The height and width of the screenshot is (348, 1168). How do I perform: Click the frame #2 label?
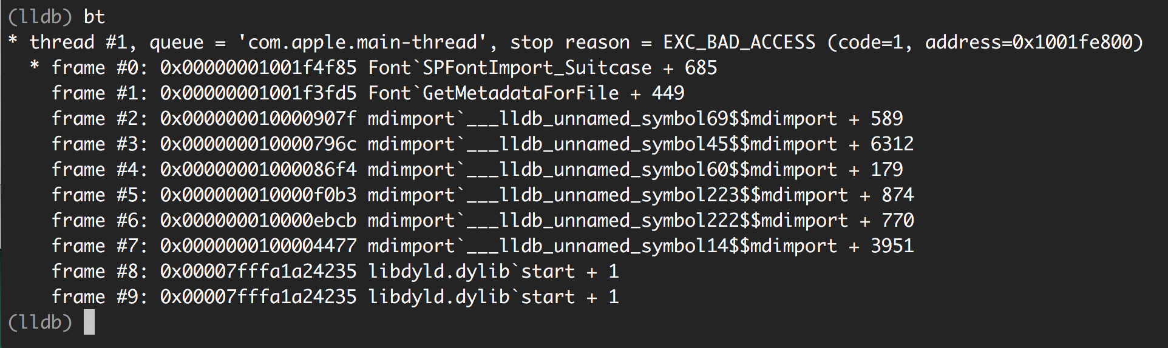[x=100, y=118]
